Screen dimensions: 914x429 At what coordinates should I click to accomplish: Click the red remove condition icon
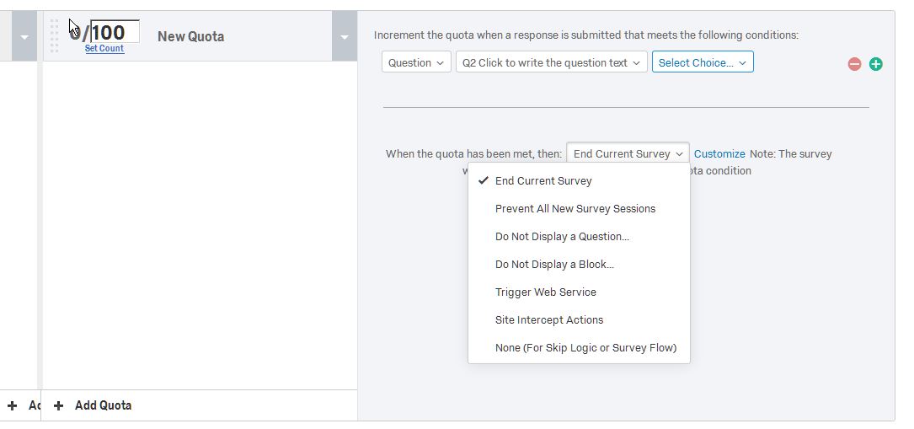pos(854,64)
